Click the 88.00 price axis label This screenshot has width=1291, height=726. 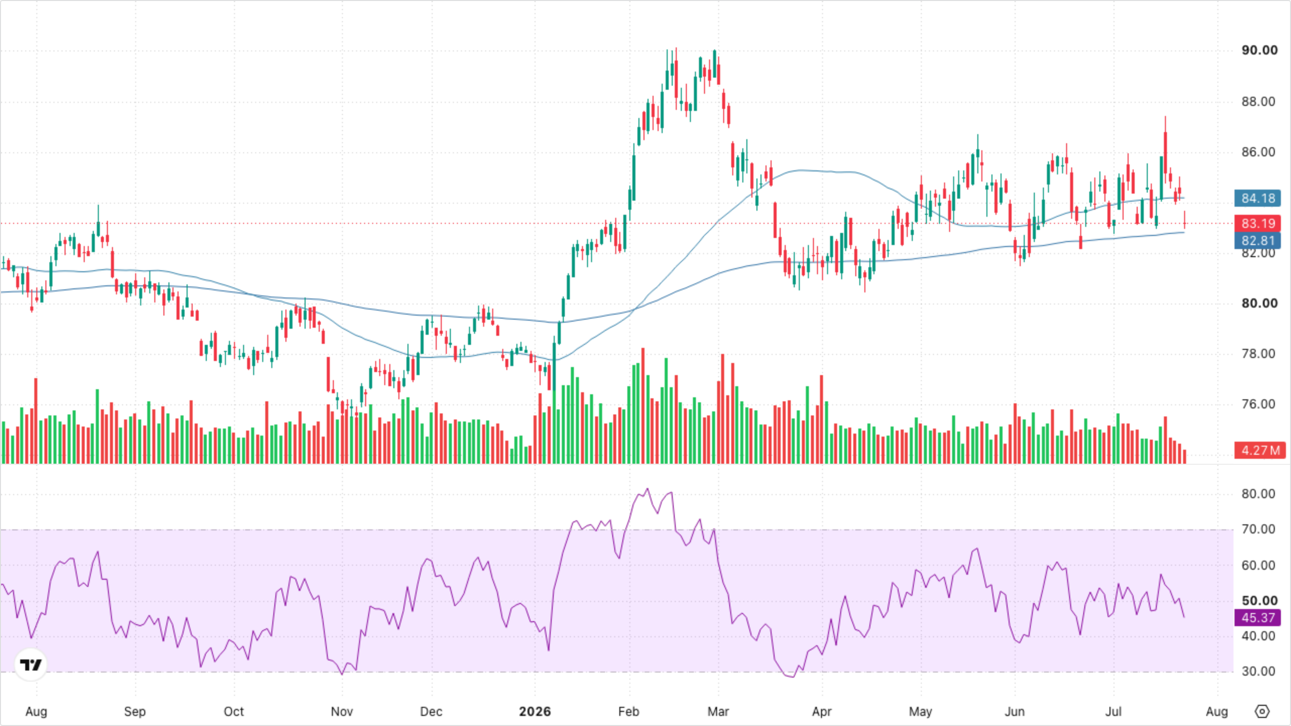pyautogui.click(x=1258, y=102)
